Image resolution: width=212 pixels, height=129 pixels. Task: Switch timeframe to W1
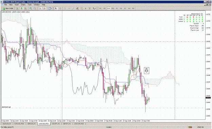click(129, 8)
